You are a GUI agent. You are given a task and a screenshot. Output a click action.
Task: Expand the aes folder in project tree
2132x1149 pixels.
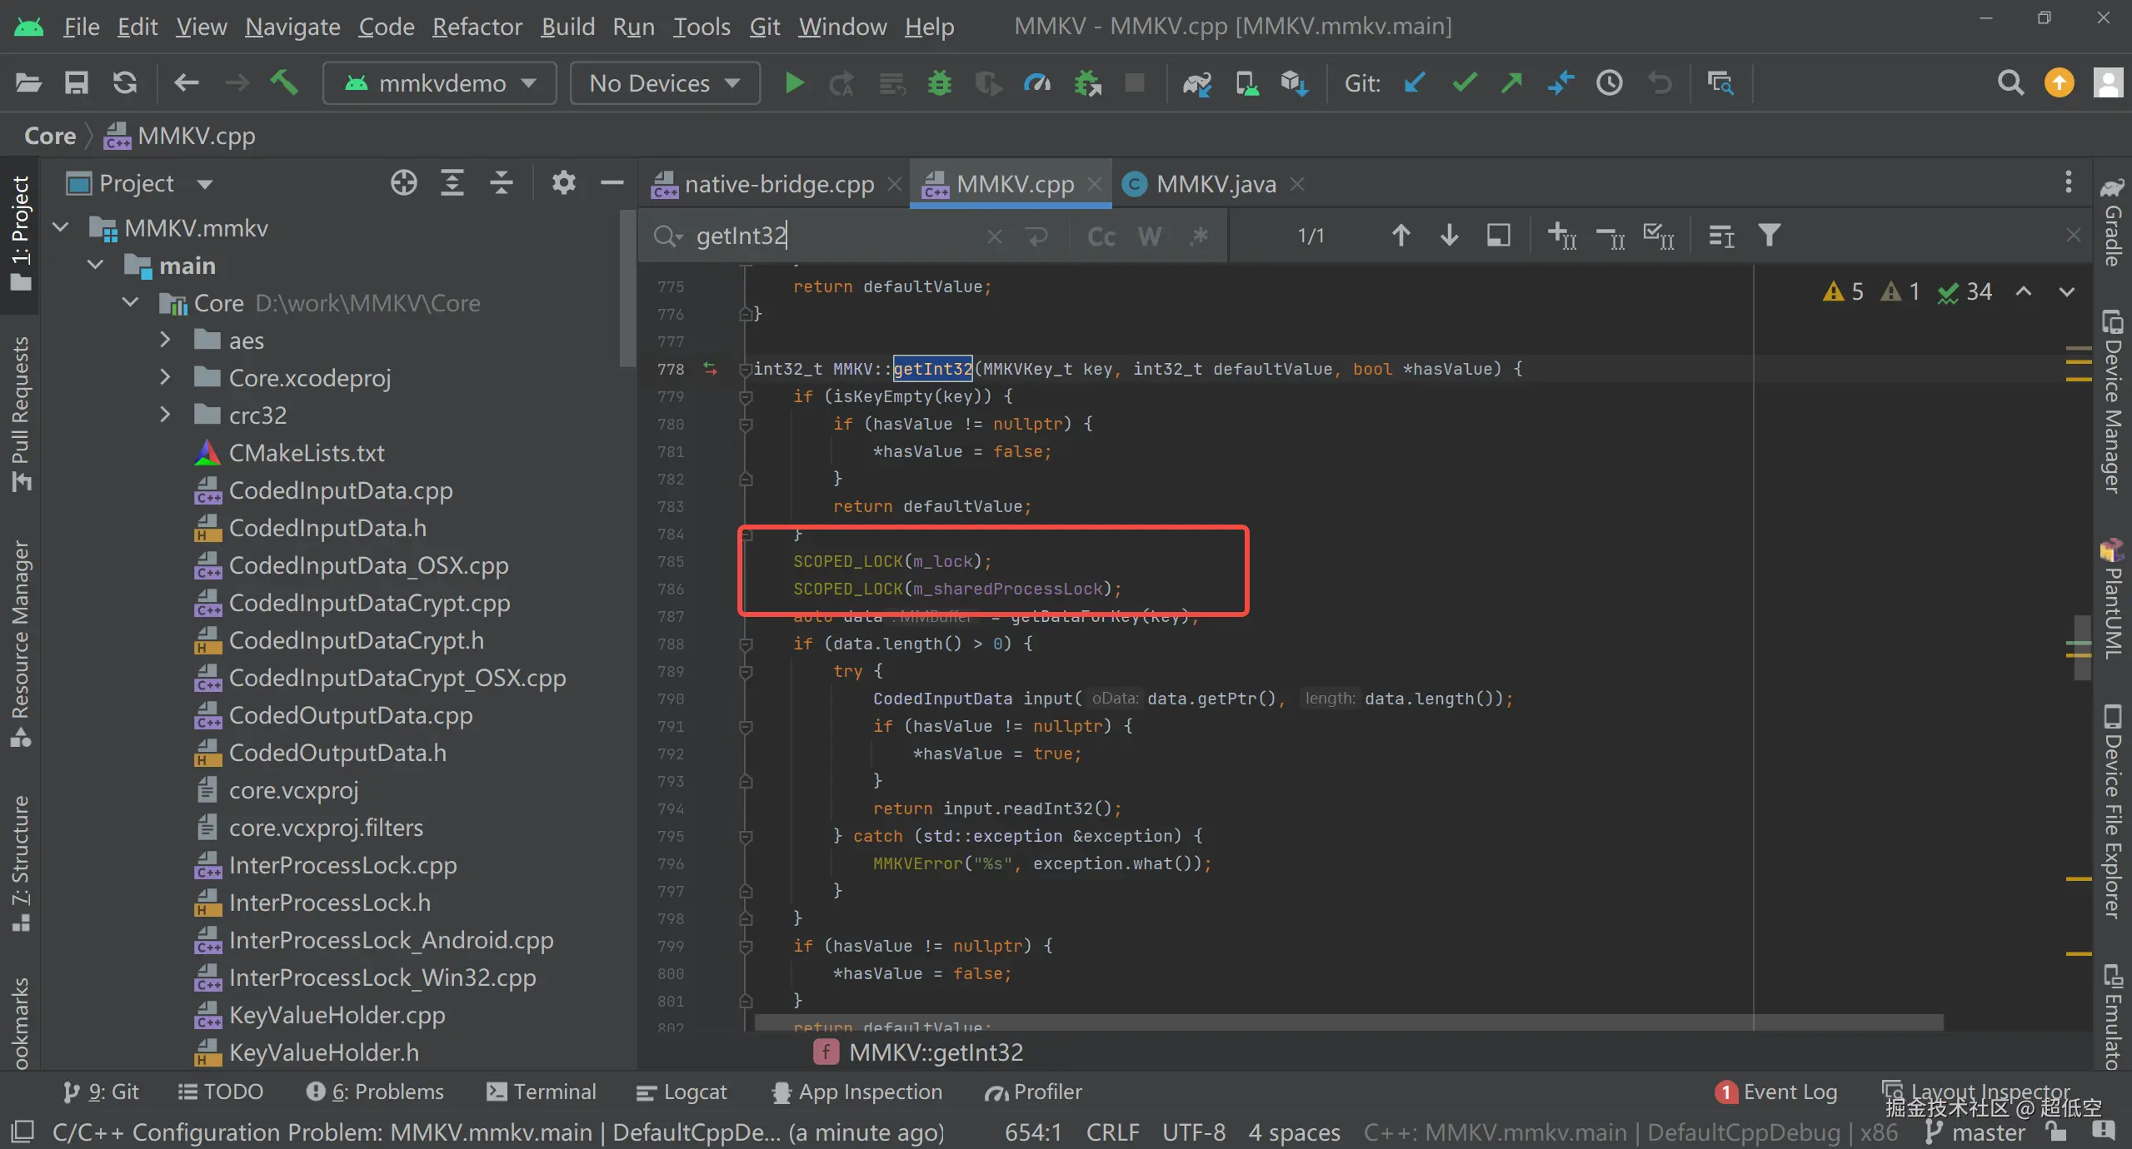tap(165, 340)
